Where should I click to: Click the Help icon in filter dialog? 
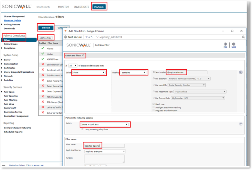225,44
